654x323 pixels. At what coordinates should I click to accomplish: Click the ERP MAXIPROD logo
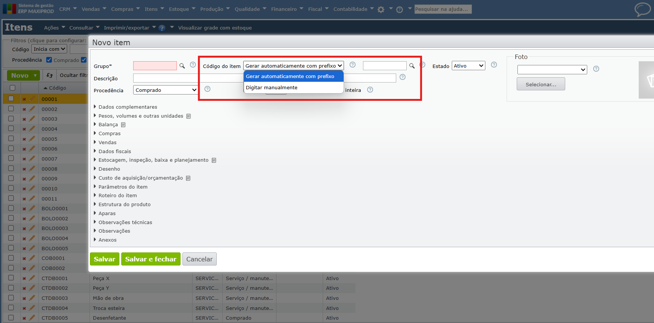[x=28, y=9]
